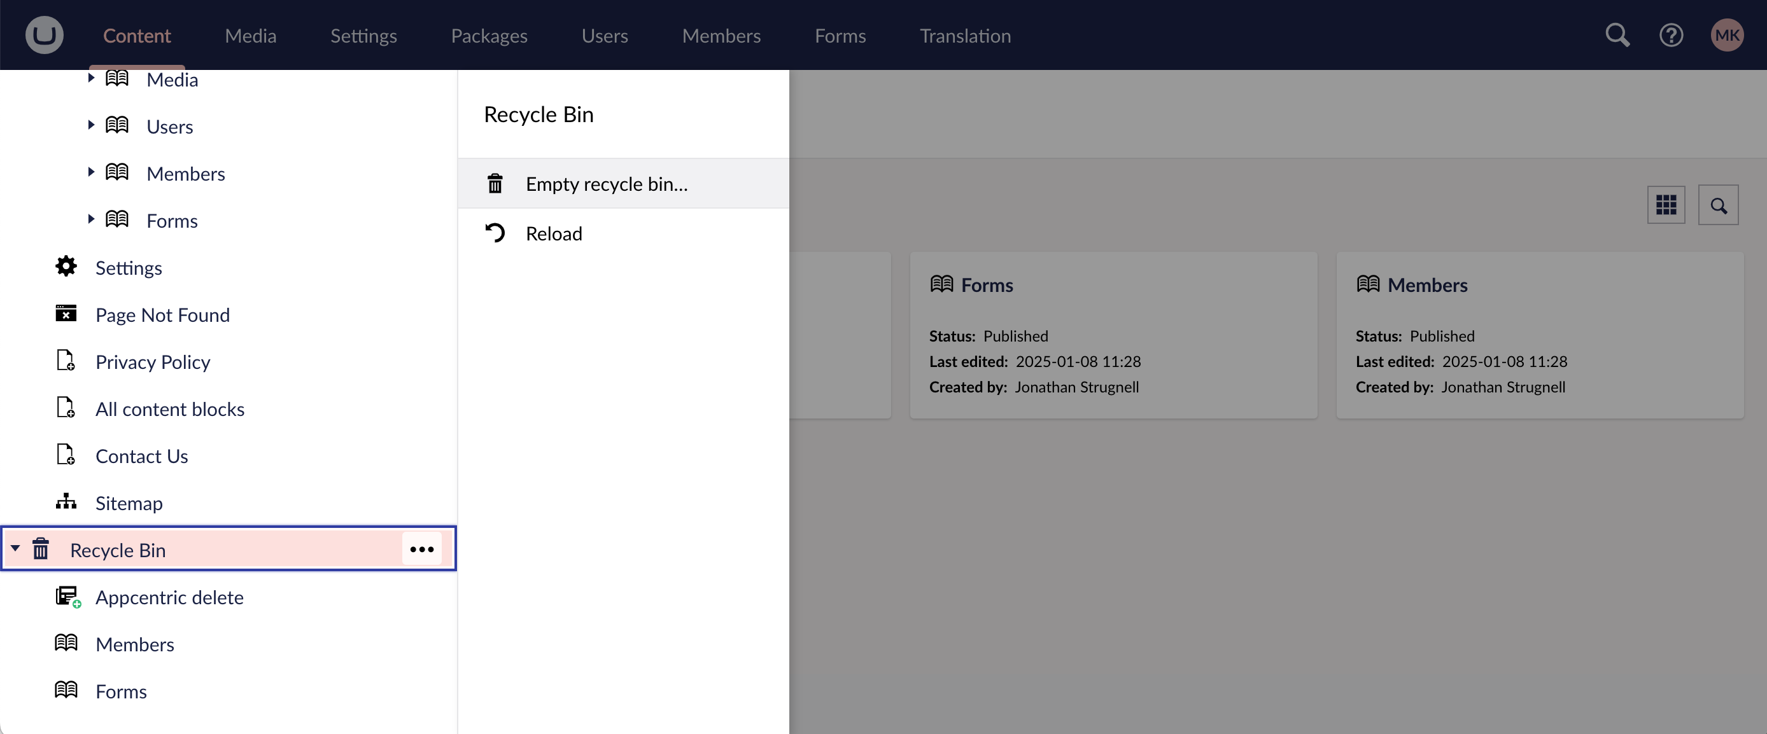Click the book icon next to Media node
The height and width of the screenshot is (734, 1767).
coord(116,78)
